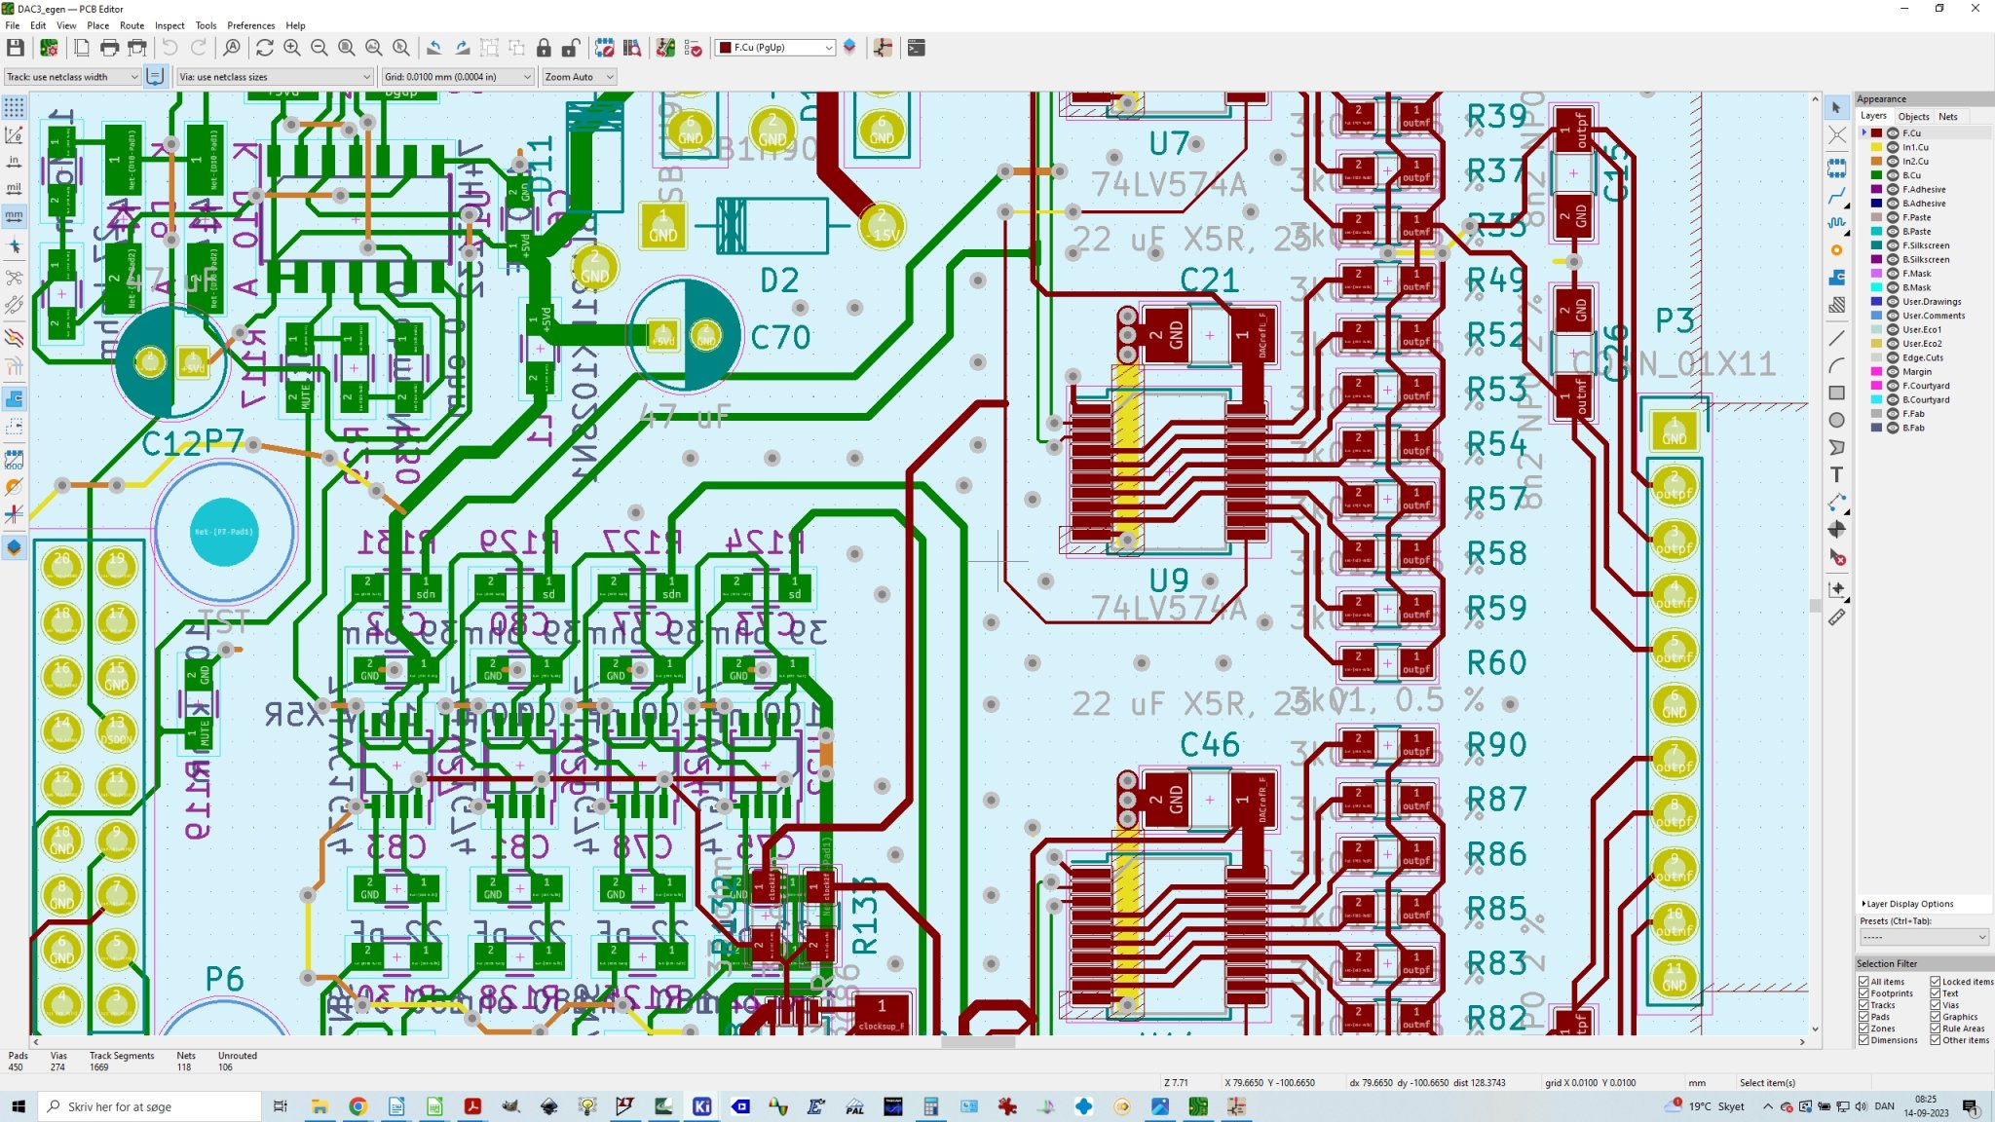Uncheck Tracks in Selection Filter
This screenshot has height=1122, width=1995.
(x=1863, y=1005)
